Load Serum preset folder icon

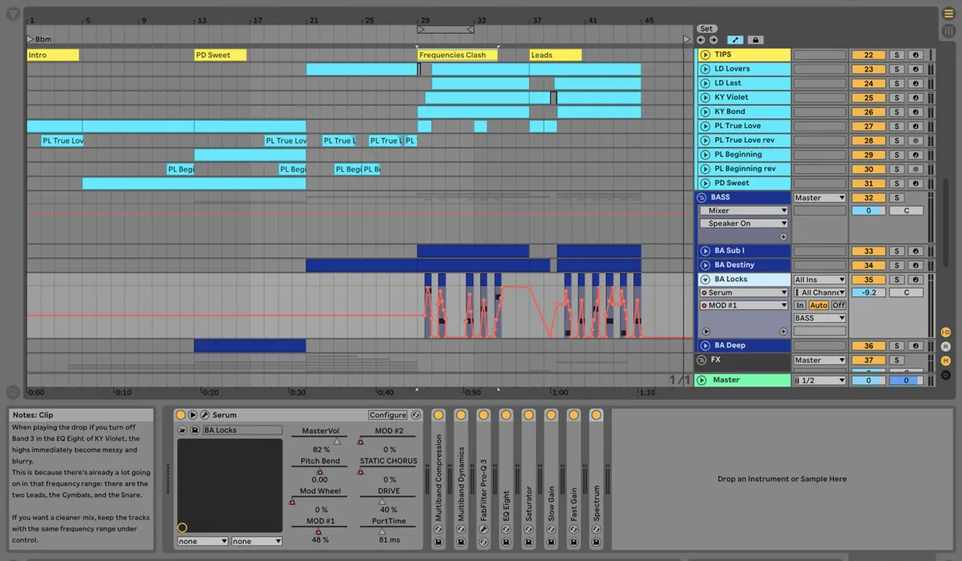(x=182, y=430)
